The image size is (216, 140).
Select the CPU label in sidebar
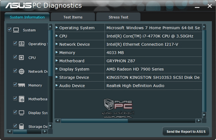pos(32,58)
